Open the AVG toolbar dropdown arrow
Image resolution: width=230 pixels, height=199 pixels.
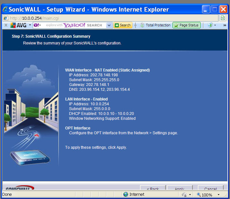(30, 25)
